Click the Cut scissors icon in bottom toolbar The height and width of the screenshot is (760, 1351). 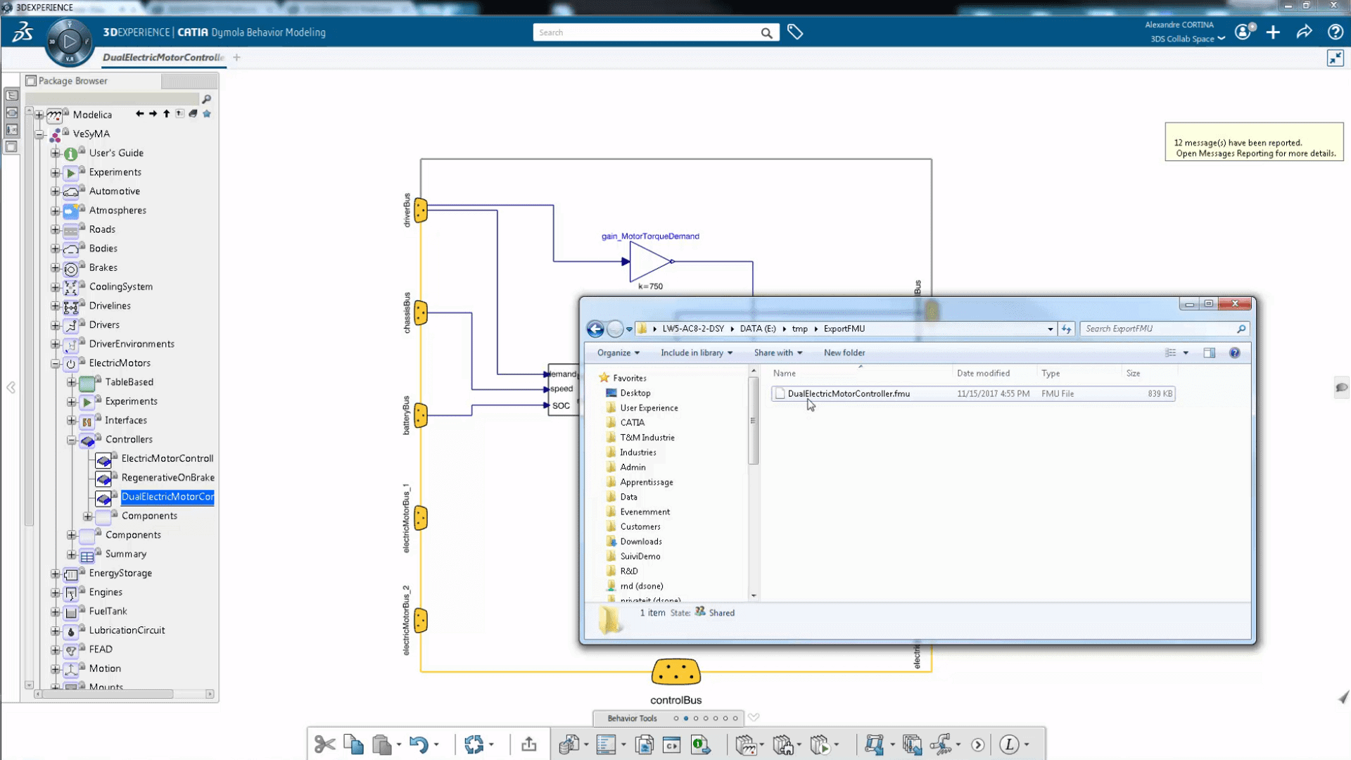click(324, 745)
